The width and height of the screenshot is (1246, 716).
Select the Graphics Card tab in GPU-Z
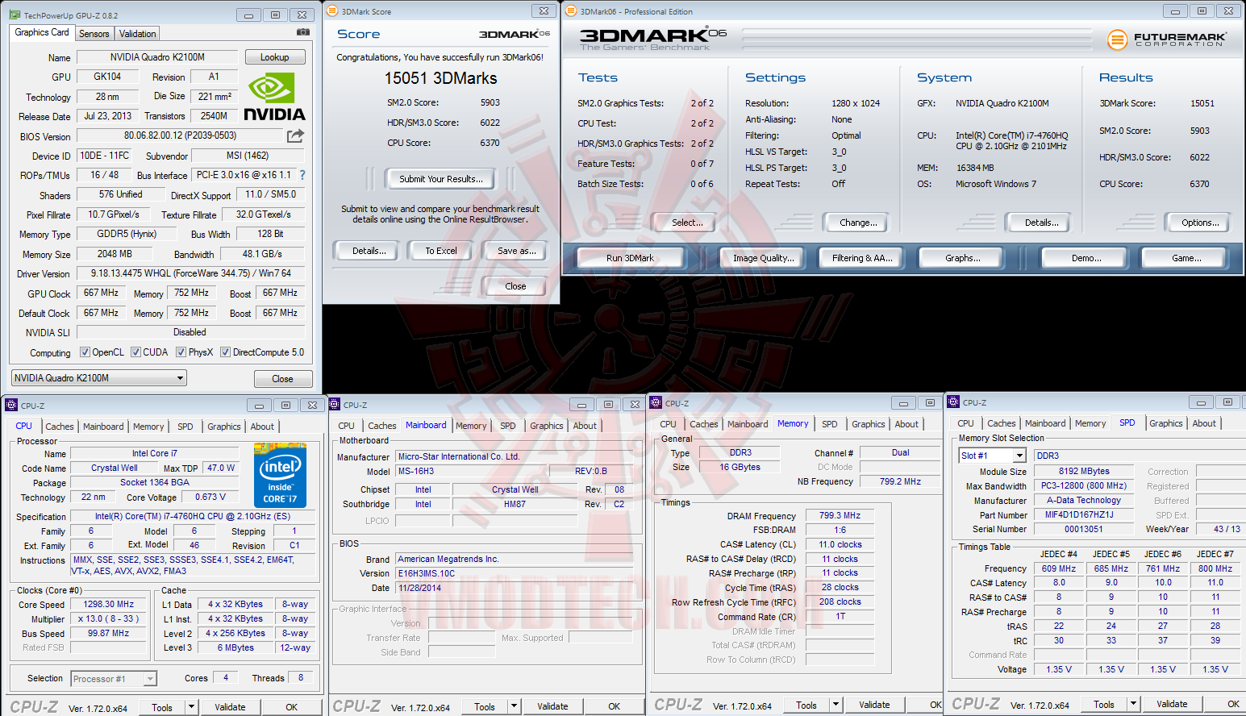[42, 32]
